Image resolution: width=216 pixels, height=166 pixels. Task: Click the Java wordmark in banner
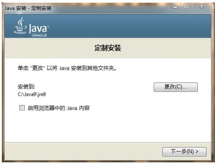tap(39, 28)
